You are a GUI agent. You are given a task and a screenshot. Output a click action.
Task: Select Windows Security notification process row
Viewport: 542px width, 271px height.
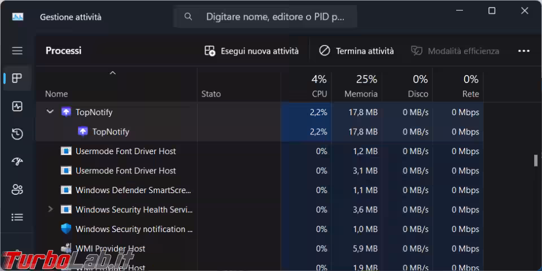[x=134, y=229]
